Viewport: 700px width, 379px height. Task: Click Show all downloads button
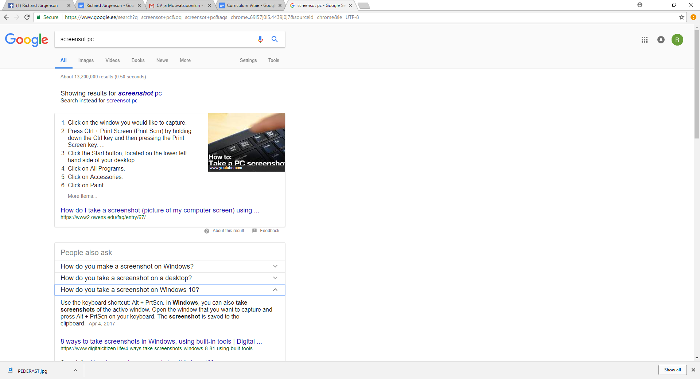tap(672, 370)
